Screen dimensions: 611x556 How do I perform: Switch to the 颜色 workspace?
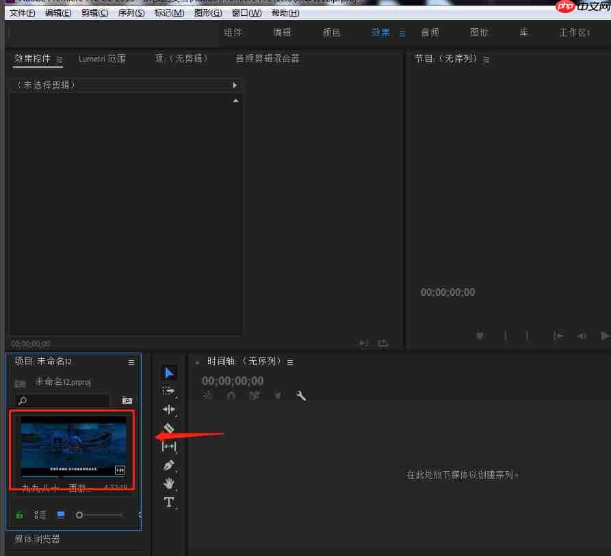pyautogui.click(x=331, y=32)
